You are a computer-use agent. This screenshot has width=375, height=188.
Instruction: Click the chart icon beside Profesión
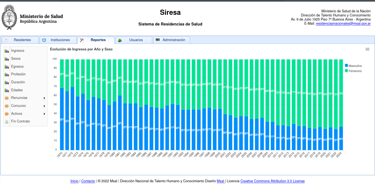coord(7,75)
